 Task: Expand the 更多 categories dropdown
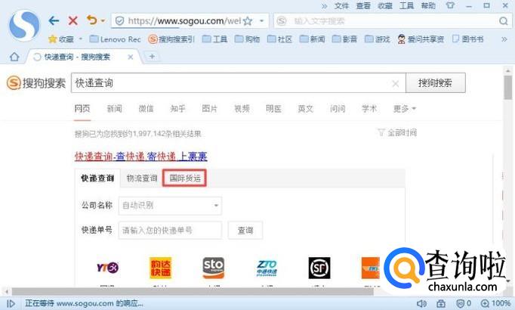tap(405, 108)
